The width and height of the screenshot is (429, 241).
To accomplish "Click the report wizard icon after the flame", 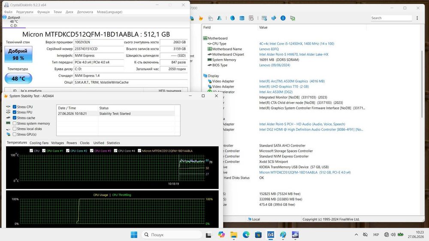I will [x=210, y=18].
